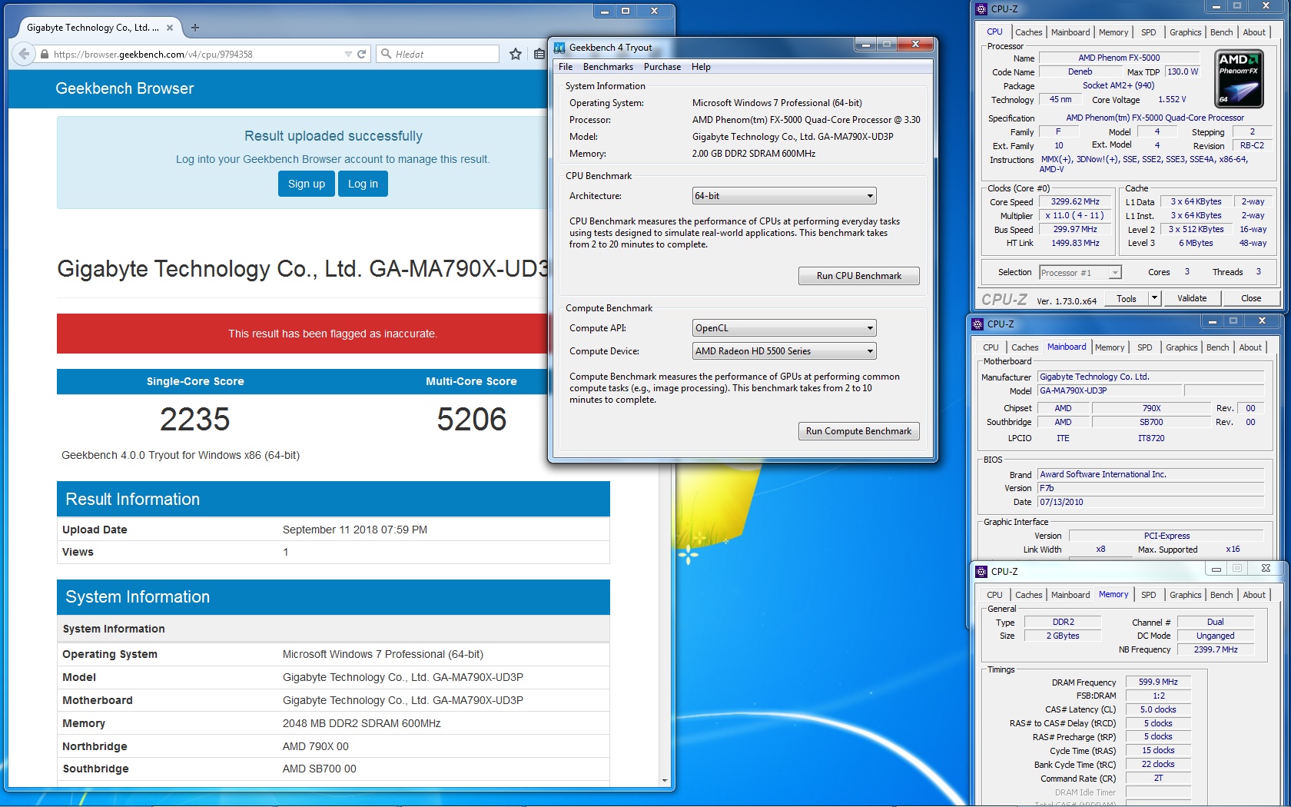This screenshot has width=1291, height=807.
Task: Expand the Architecture 64-bit dropdown
Action: click(870, 196)
